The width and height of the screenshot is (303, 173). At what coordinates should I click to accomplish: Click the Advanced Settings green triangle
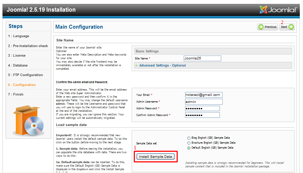(x=137, y=65)
